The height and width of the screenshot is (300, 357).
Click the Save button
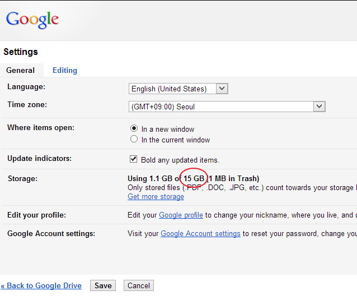pyautogui.click(x=103, y=285)
